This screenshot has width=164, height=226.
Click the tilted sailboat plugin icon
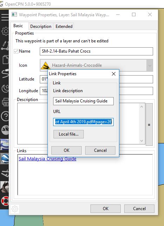(x=5, y=173)
